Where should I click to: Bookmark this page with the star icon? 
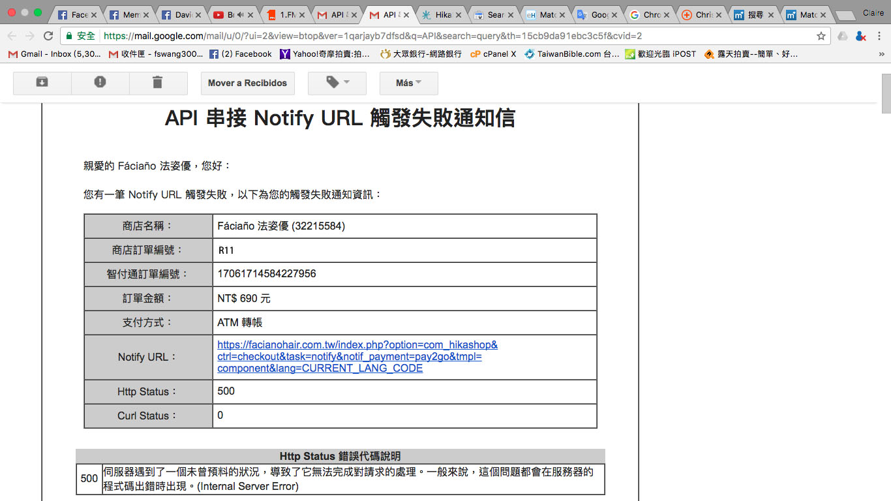tap(821, 36)
